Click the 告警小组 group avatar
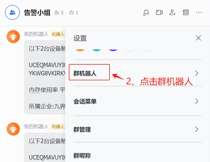The image size is (210, 162). [x=12, y=12]
